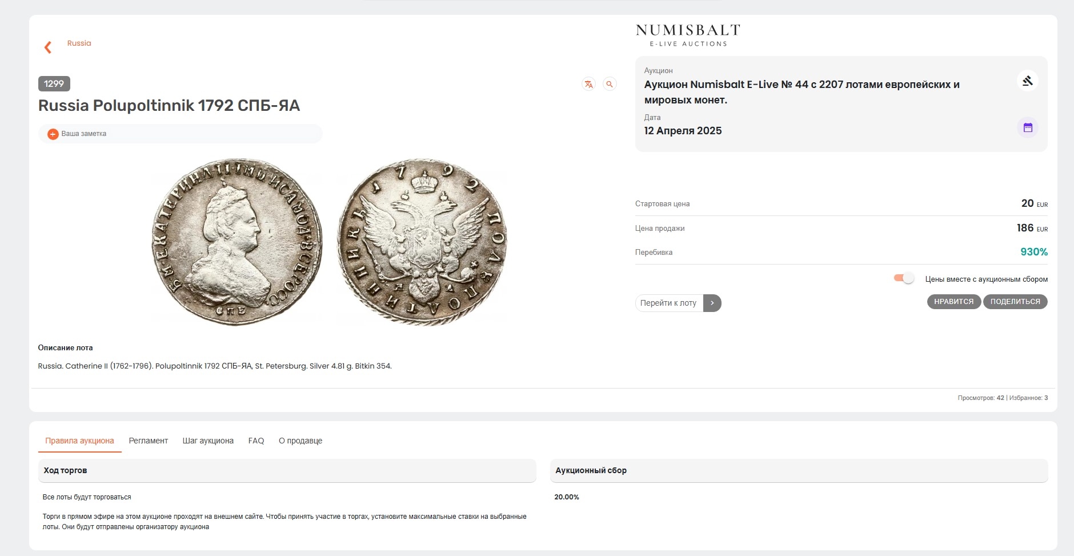Screen dimensions: 1074x556
Task: Follow the Russia category link
Action: point(79,43)
